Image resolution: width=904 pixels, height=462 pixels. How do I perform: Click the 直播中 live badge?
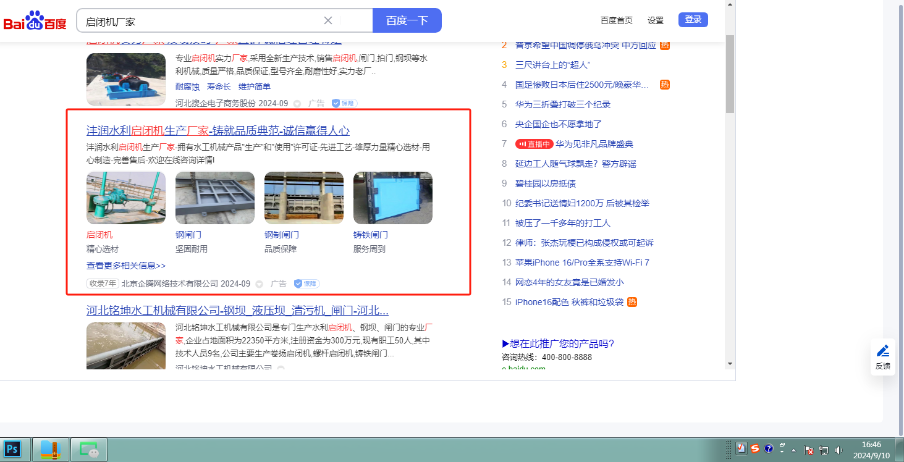(x=534, y=144)
